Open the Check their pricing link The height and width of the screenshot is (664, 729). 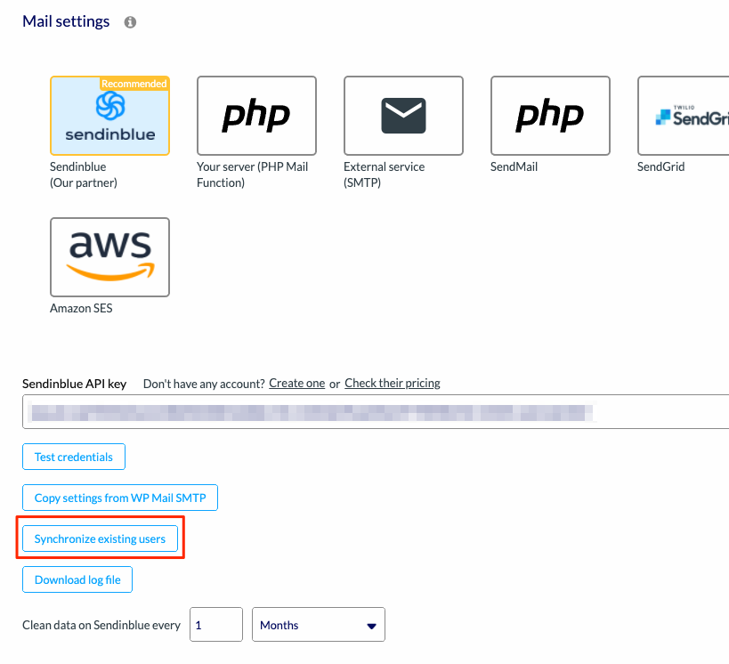tap(393, 383)
